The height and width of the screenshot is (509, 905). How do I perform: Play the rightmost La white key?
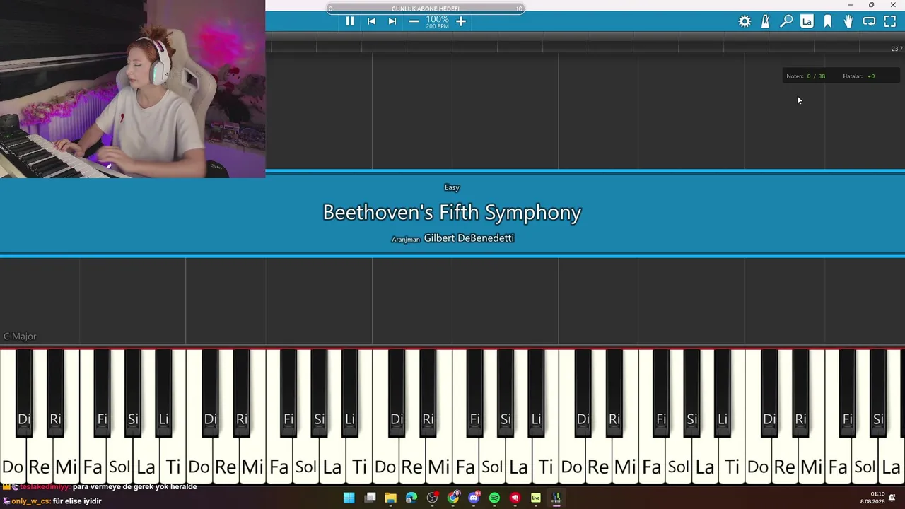(x=892, y=460)
